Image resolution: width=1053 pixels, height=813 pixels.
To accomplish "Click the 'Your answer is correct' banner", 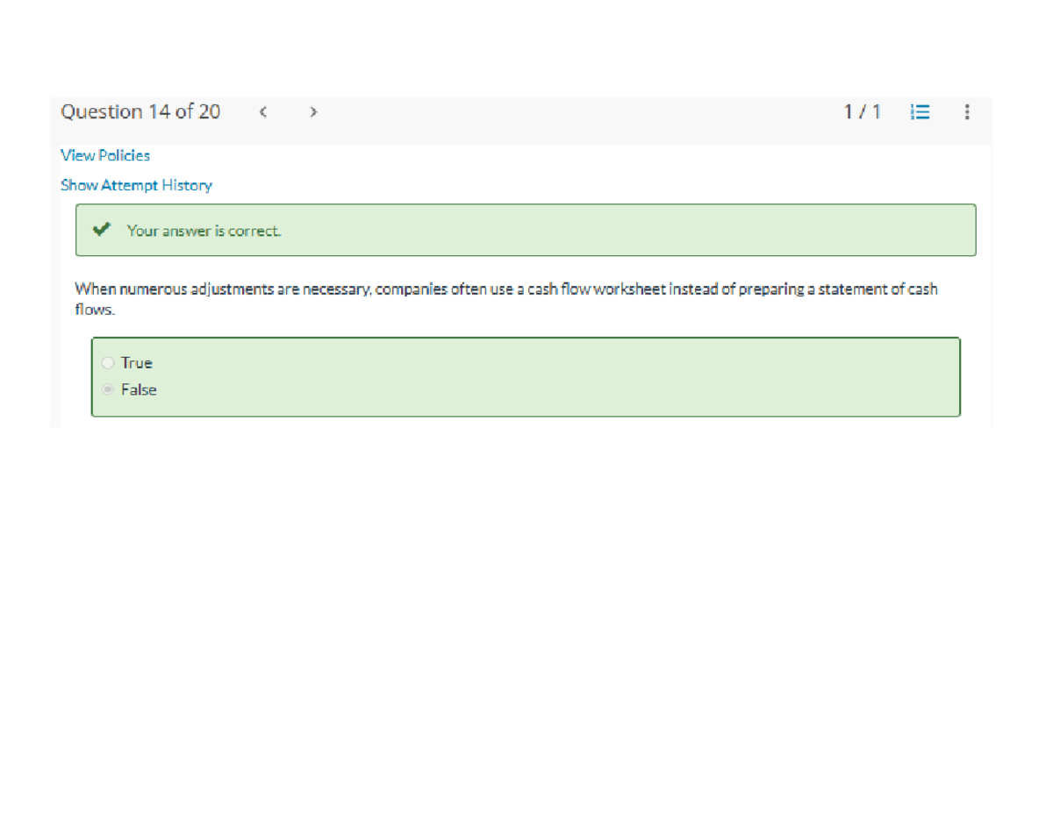I will click(x=526, y=230).
